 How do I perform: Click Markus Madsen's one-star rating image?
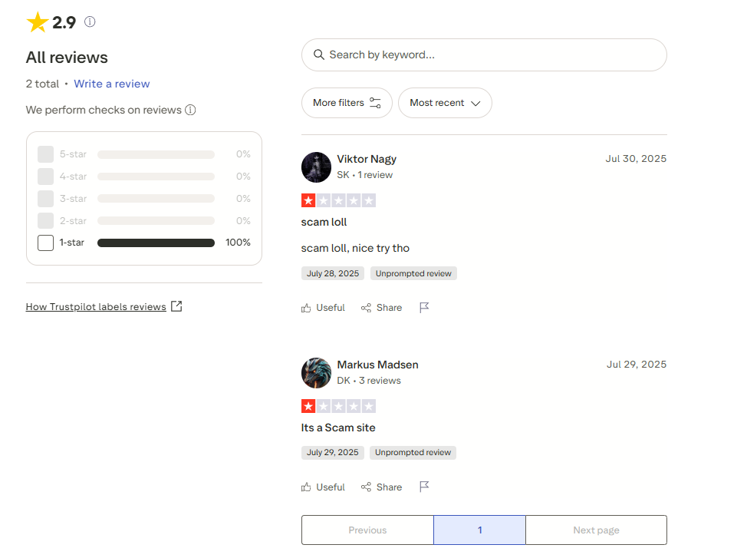pos(338,406)
